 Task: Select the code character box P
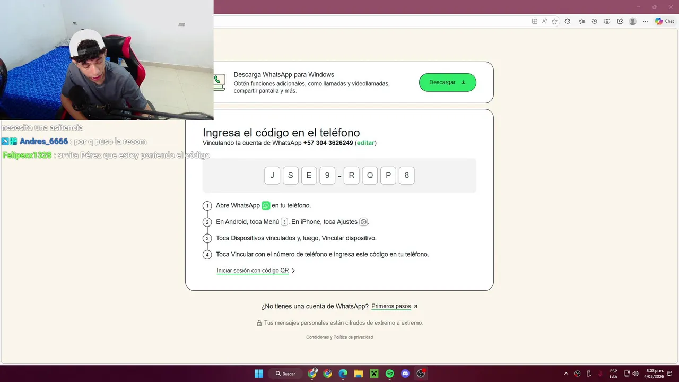click(x=388, y=176)
